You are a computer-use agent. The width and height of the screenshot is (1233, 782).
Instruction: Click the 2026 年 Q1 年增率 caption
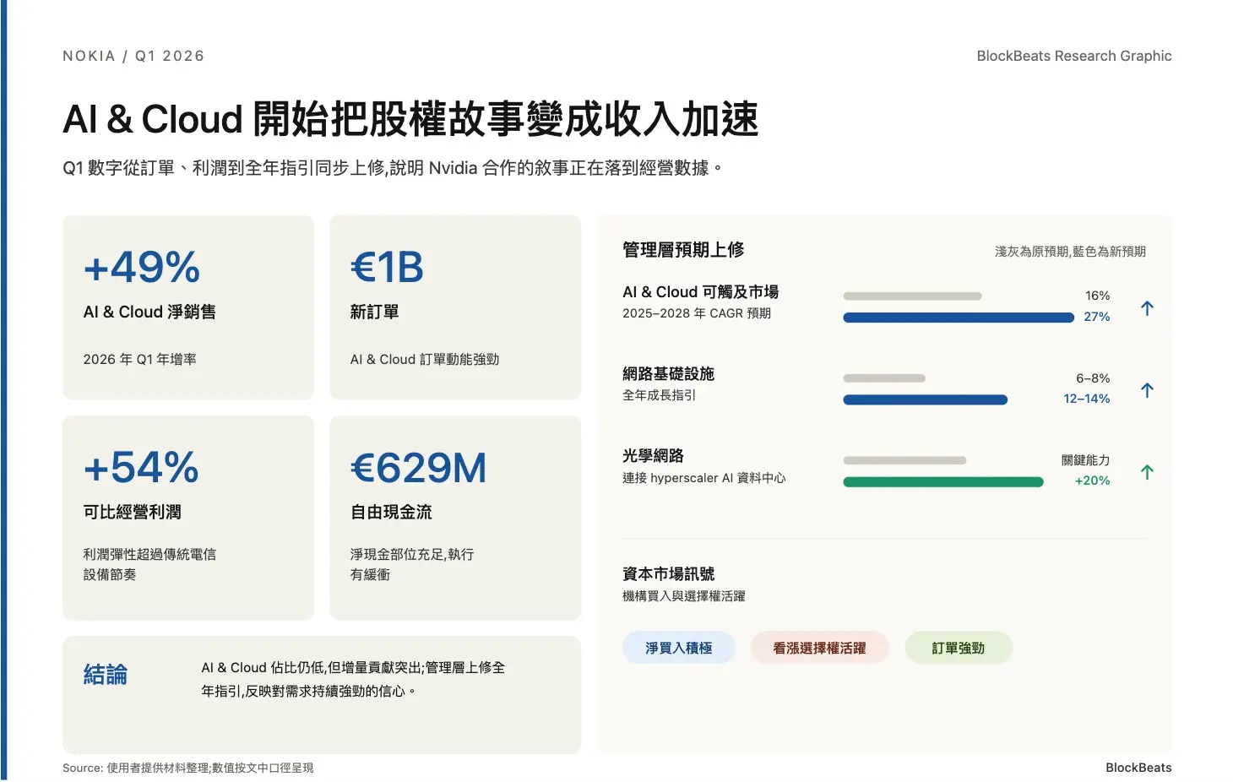point(139,359)
